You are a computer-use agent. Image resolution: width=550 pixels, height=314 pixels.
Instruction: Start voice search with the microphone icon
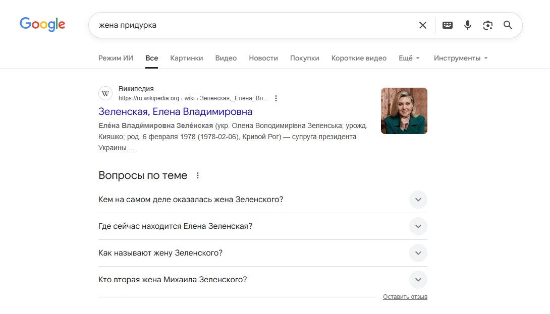pyautogui.click(x=468, y=25)
